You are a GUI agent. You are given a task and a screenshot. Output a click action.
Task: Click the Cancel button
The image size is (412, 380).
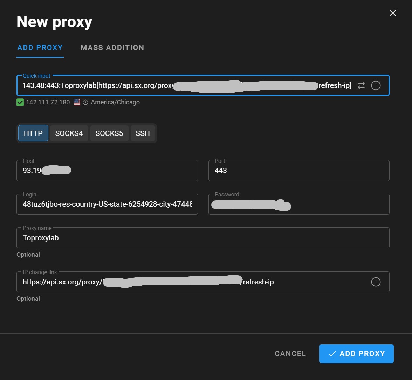[290, 354]
